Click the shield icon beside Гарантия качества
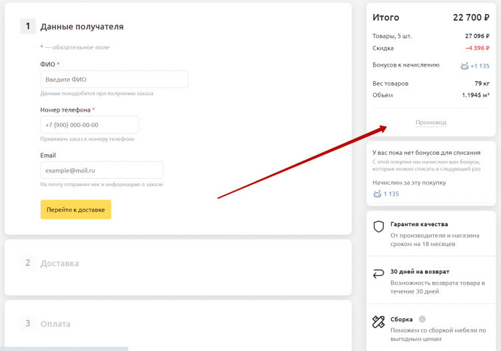Screen dimensions: 501x351 click(x=378, y=227)
